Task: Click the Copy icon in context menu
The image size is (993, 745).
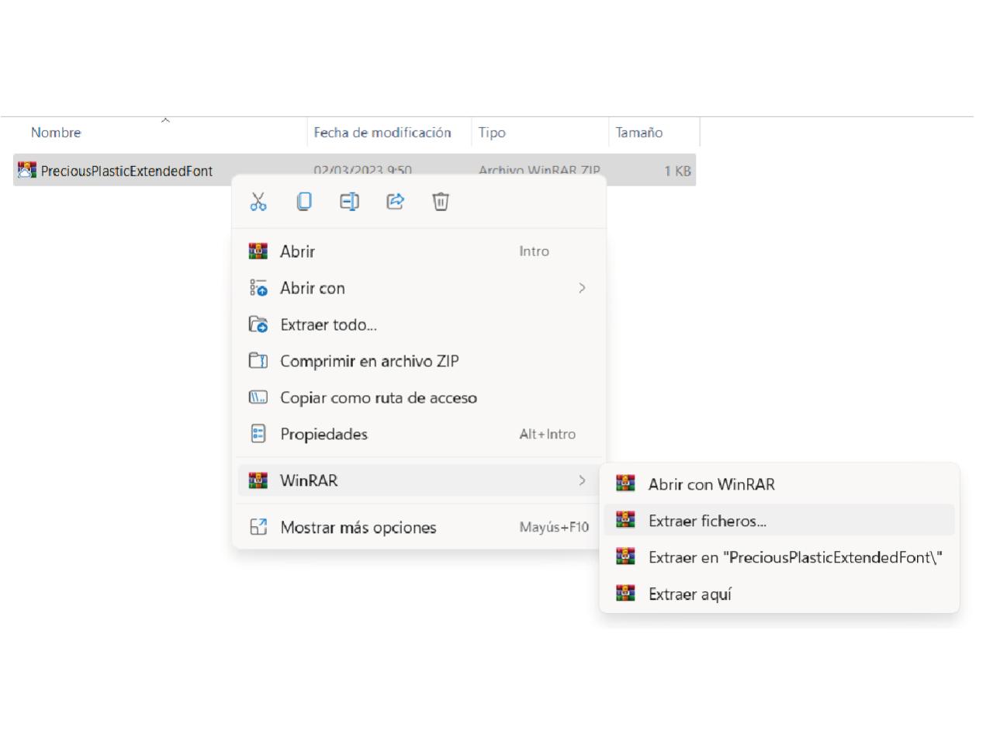Action: click(304, 202)
